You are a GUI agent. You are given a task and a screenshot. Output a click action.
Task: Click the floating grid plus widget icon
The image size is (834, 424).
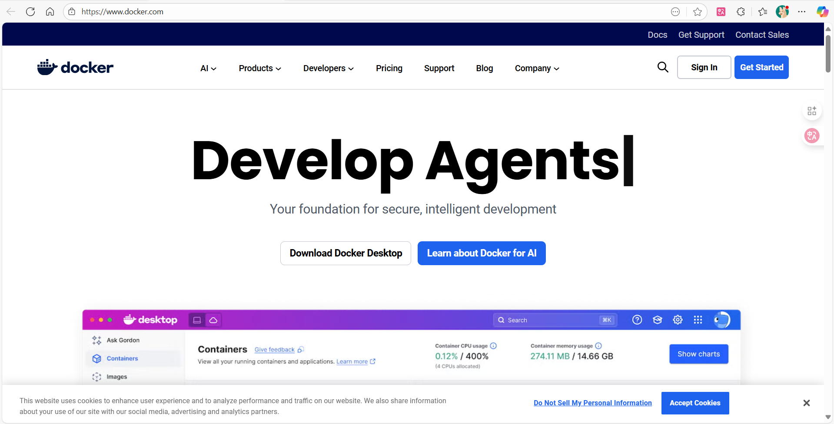pos(812,111)
